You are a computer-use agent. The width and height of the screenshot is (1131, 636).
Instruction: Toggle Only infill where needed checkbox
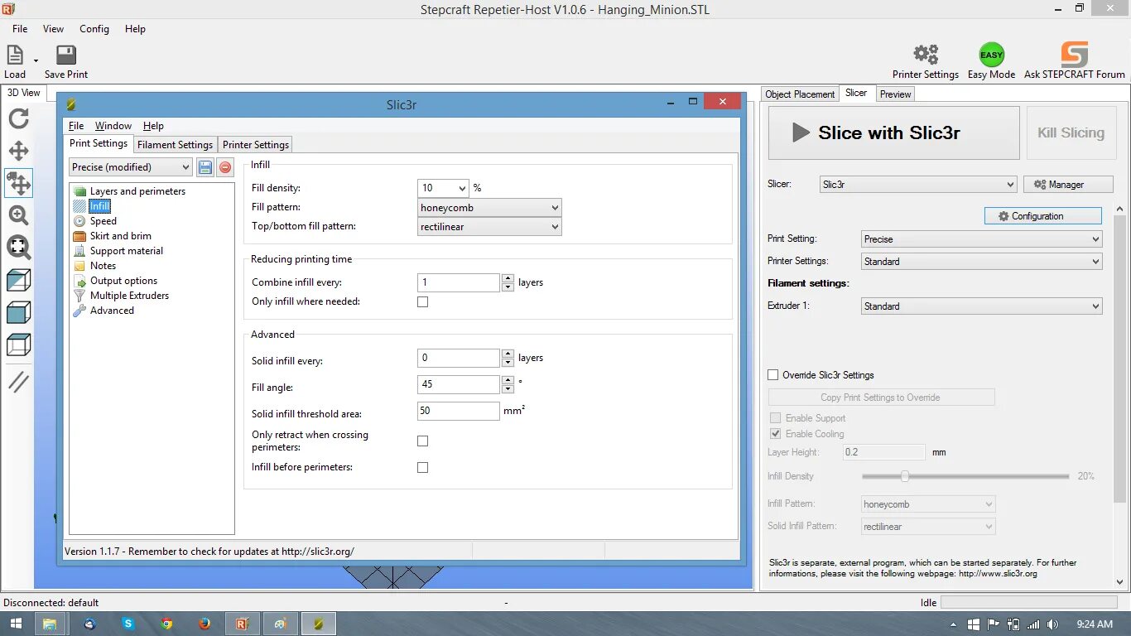pyautogui.click(x=423, y=302)
